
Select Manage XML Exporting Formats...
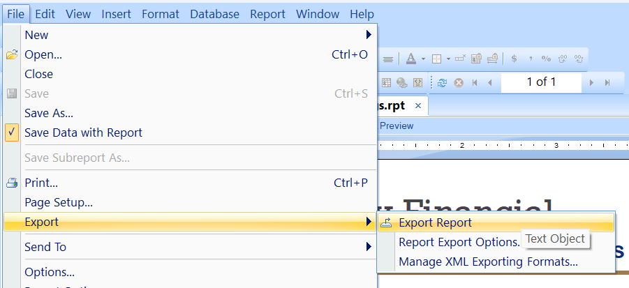496,262
